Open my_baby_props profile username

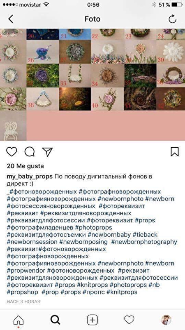pyautogui.click(x=30, y=177)
